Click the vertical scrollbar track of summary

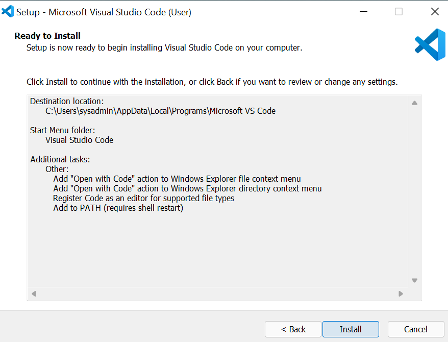coord(414,191)
